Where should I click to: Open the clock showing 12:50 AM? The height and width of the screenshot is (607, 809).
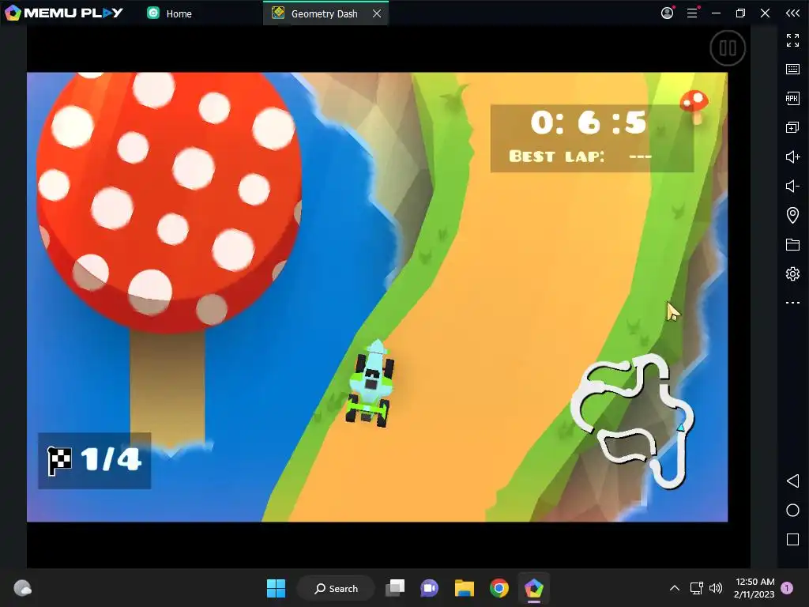point(754,588)
